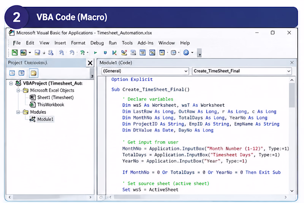Click the Break pause icon in toolbar
Viewport: 304px width, 203px height.
pyautogui.click(x=105, y=53)
